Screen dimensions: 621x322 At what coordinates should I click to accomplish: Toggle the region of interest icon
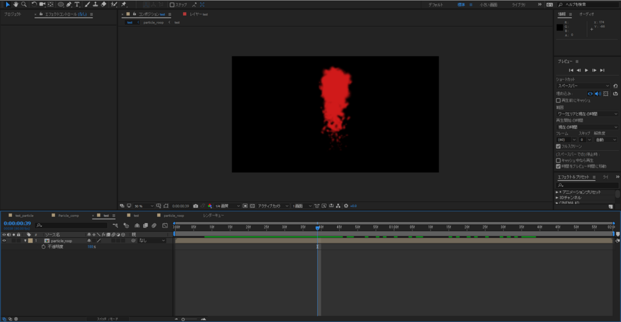point(245,206)
